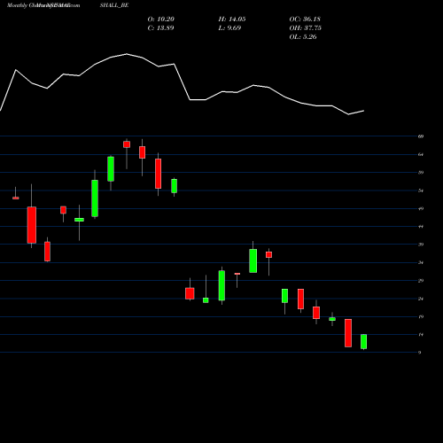The height and width of the screenshot is (443, 443).
Task: Click the 49 price axis label
Action: [x=421, y=209]
